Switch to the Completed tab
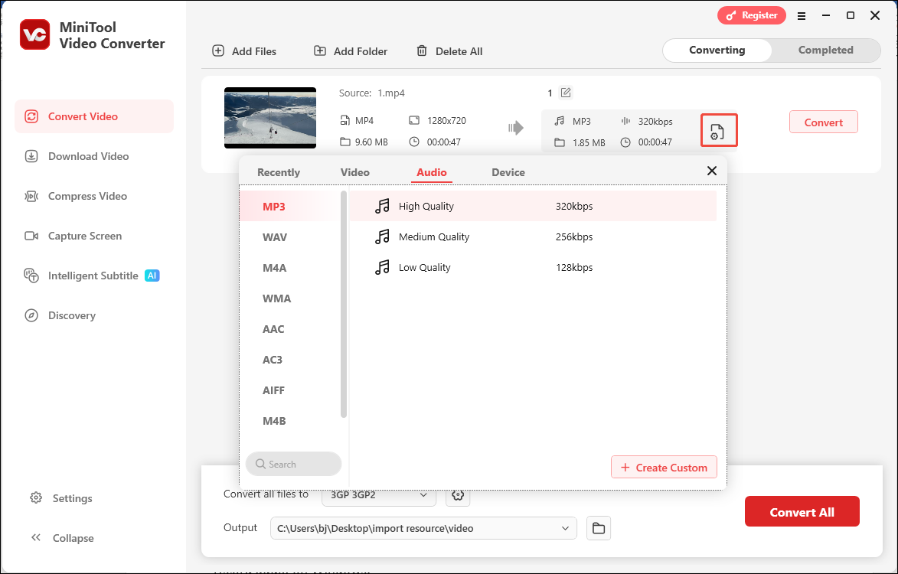 [825, 50]
